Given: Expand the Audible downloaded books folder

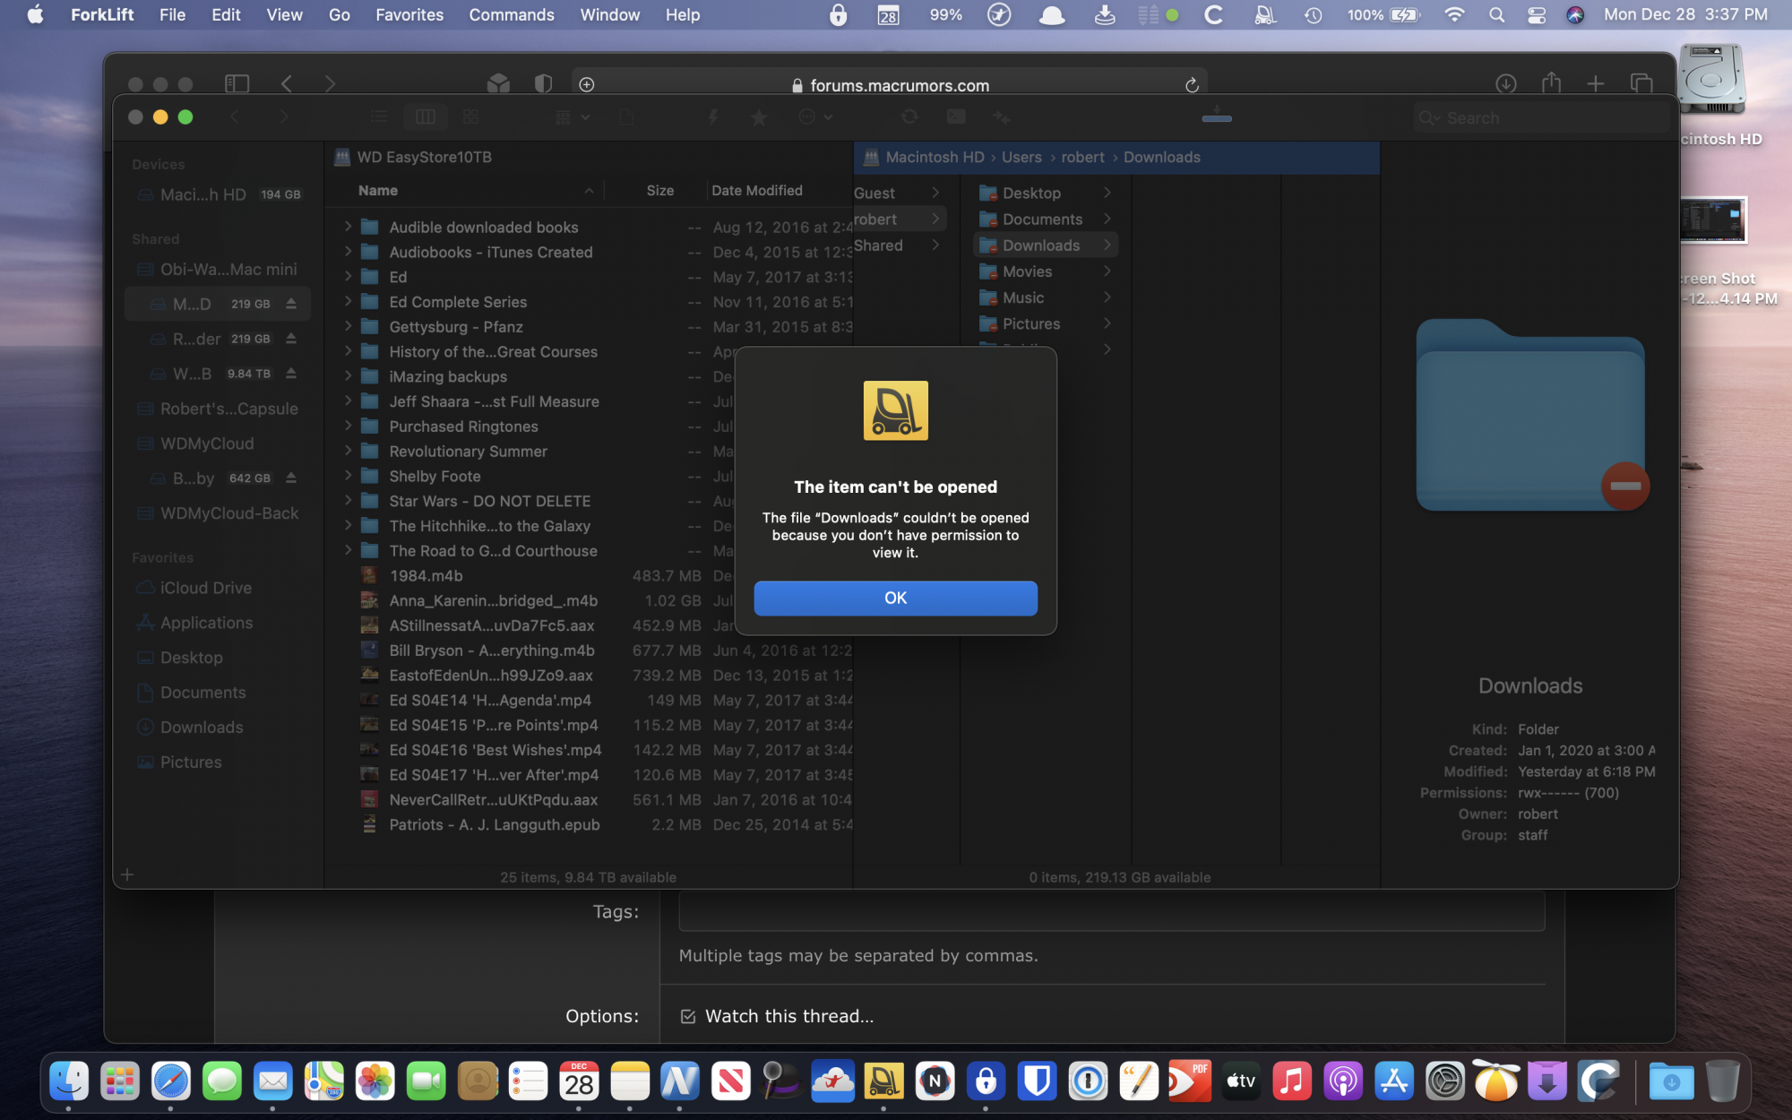Looking at the screenshot, I should (348, 228).
